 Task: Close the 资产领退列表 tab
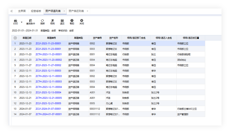click(x=64, y=11)
